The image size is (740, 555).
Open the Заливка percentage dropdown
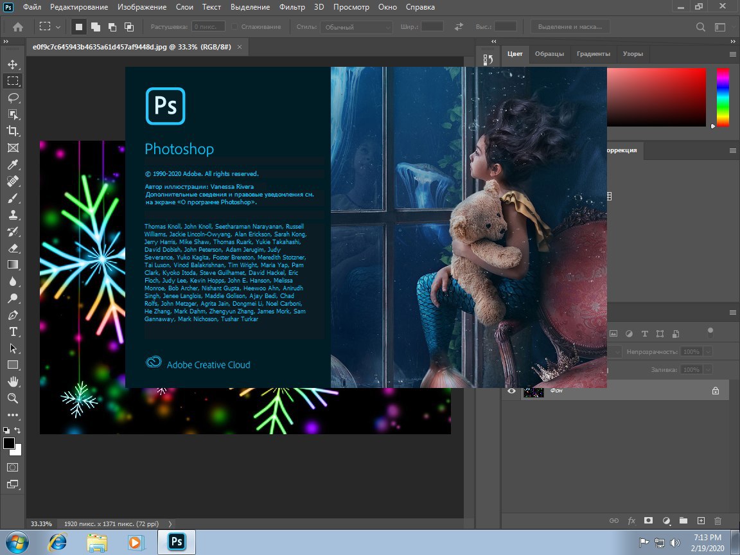click(x=707, y=369)
